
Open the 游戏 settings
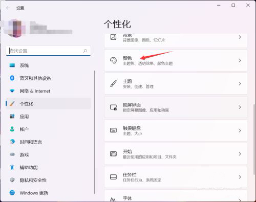coord(48,154)
